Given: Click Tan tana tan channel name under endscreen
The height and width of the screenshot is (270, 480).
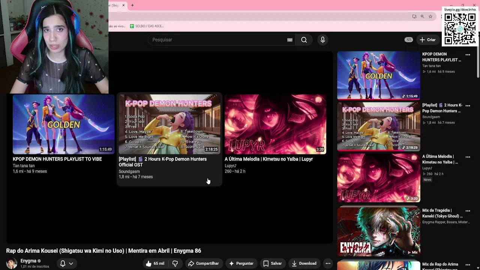Looking at the screenshot, I should [24, 166].
